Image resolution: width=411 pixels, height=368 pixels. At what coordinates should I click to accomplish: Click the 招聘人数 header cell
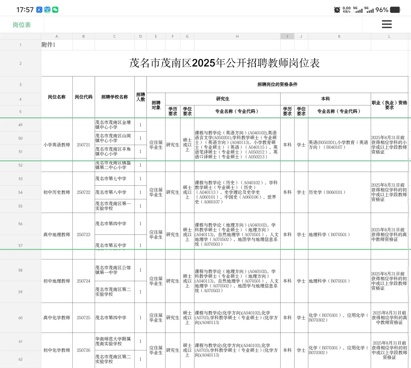(140, 97)
